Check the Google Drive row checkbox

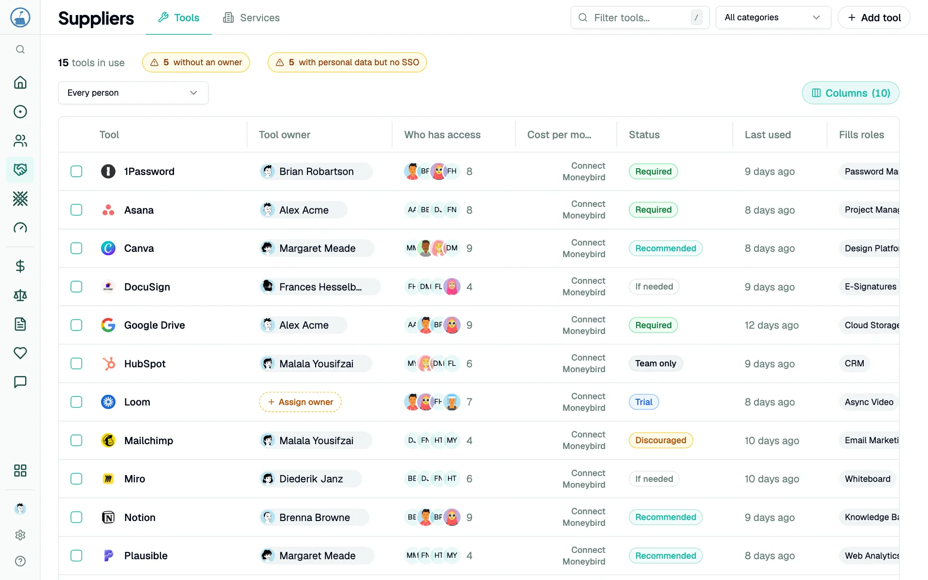76,325
